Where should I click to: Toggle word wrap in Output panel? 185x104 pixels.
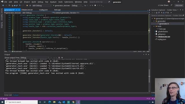(62, 58)
